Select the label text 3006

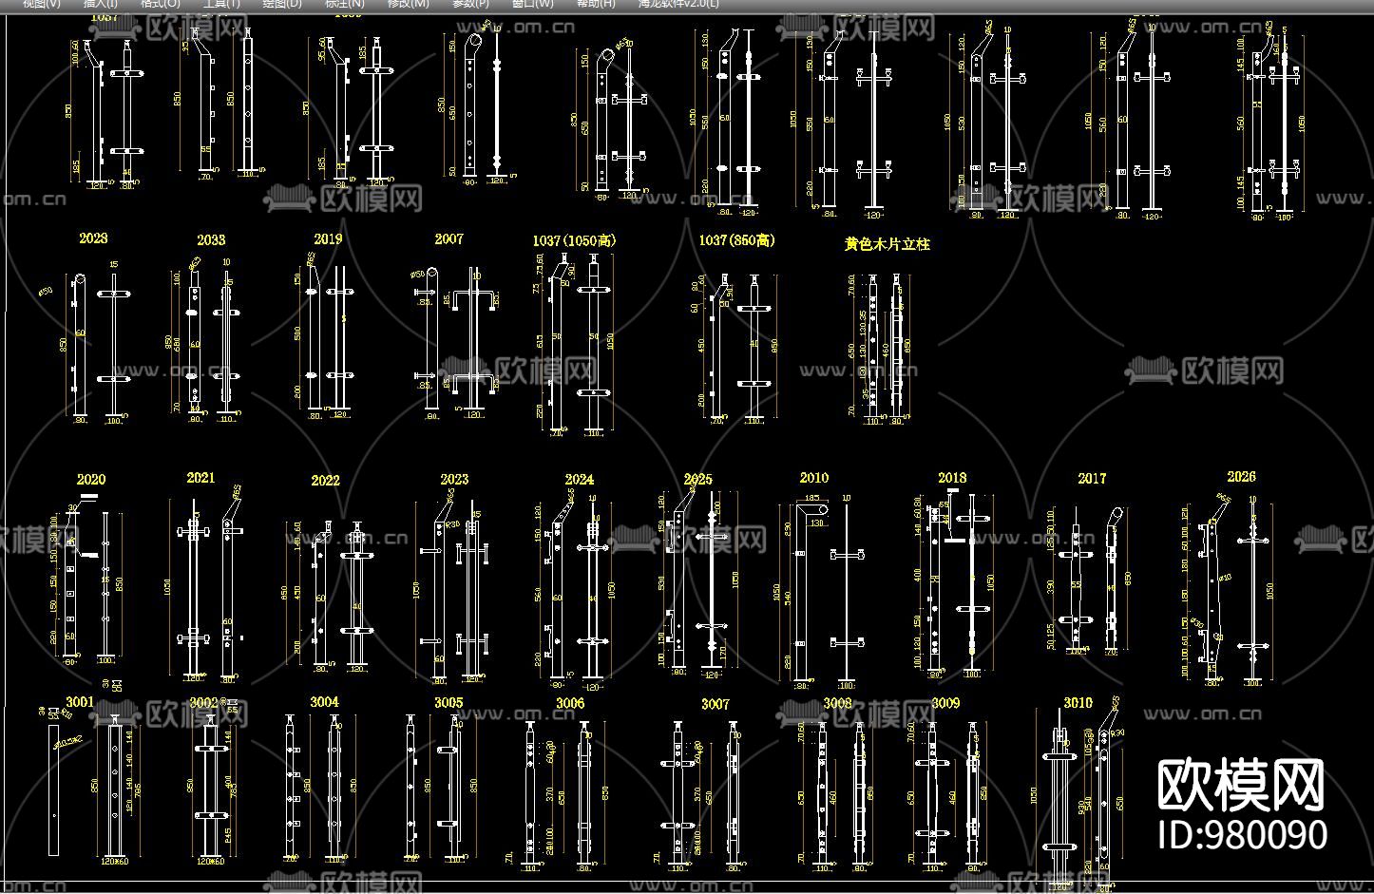[570, 703]
